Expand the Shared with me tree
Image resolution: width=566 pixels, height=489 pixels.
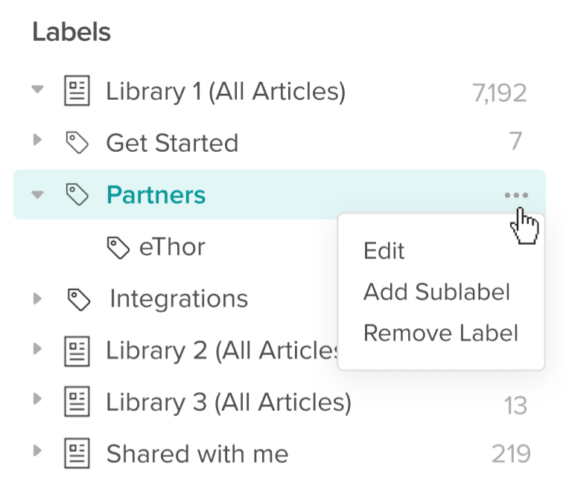tap(37, 453)
